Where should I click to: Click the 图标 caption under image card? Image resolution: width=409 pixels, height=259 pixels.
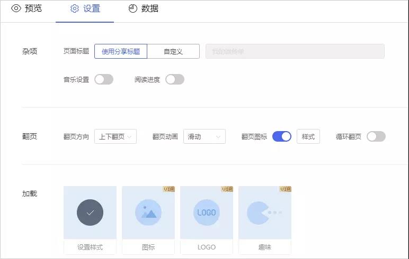(148, 247)
